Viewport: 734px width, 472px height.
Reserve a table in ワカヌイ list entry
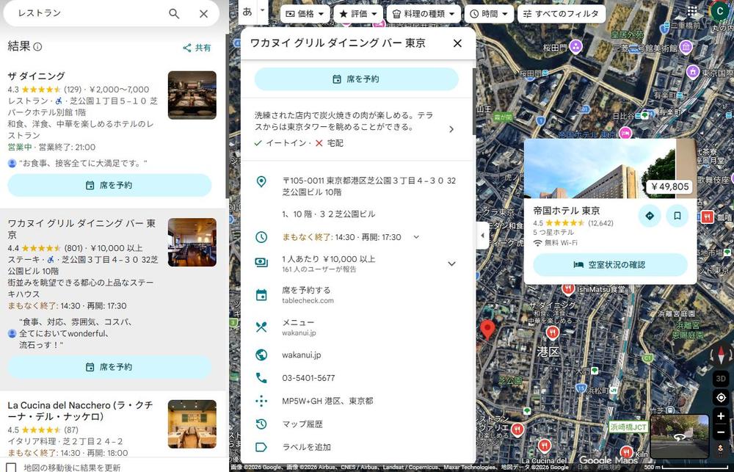tap(109, 367)
